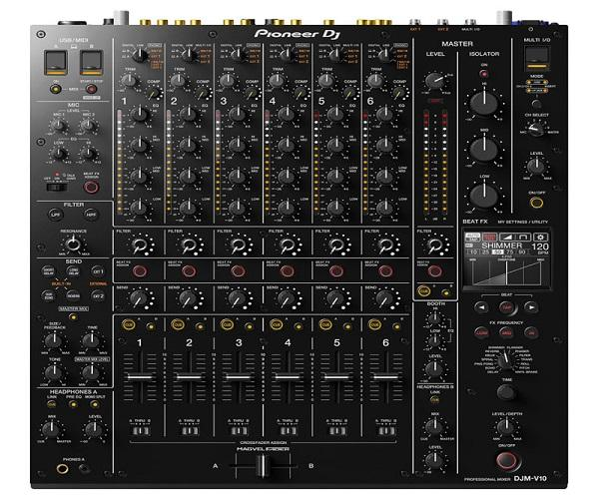Click the USB B port

[x=91, y=62]
